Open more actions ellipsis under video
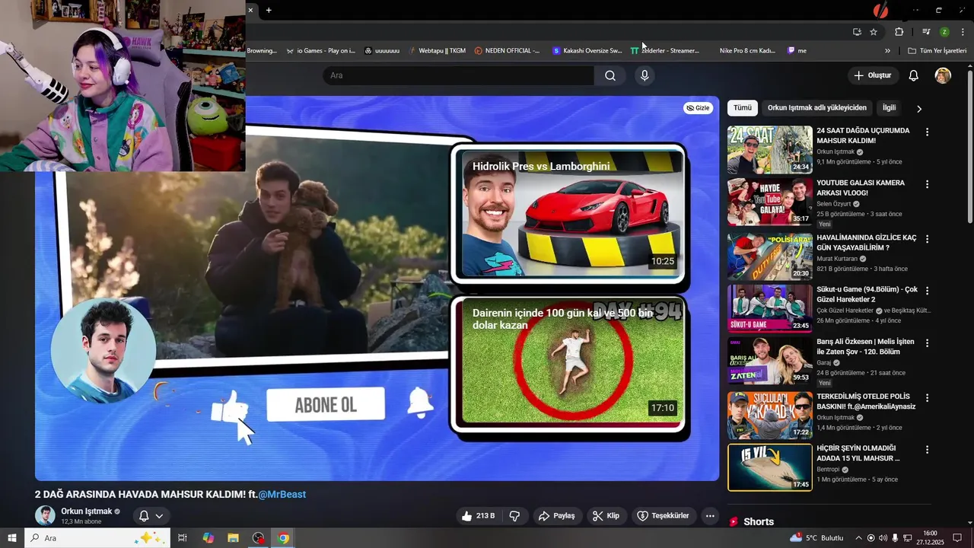 (x=710, y=516)
